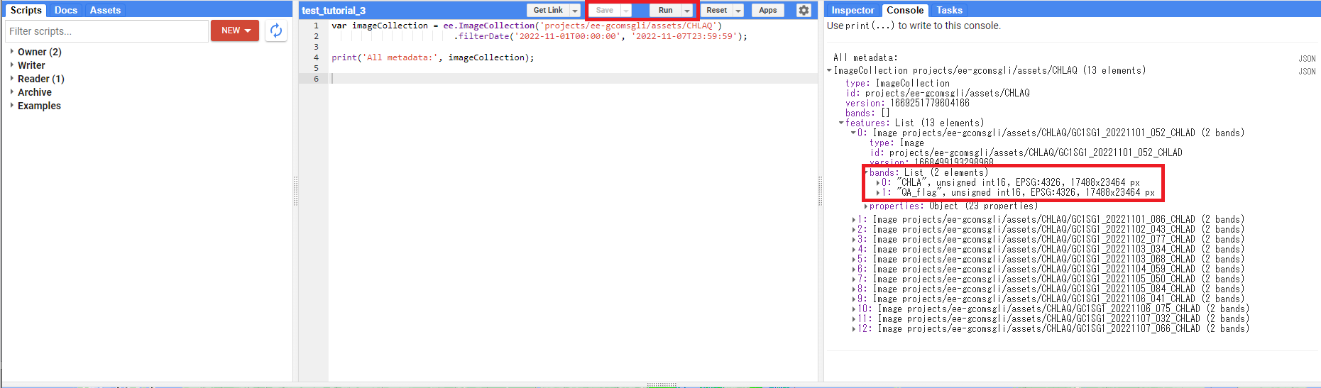This screenshot has height=388, width=1321.
Task: Click the JSON icon beside All metadata
Action: click(x=1306, y=59)
